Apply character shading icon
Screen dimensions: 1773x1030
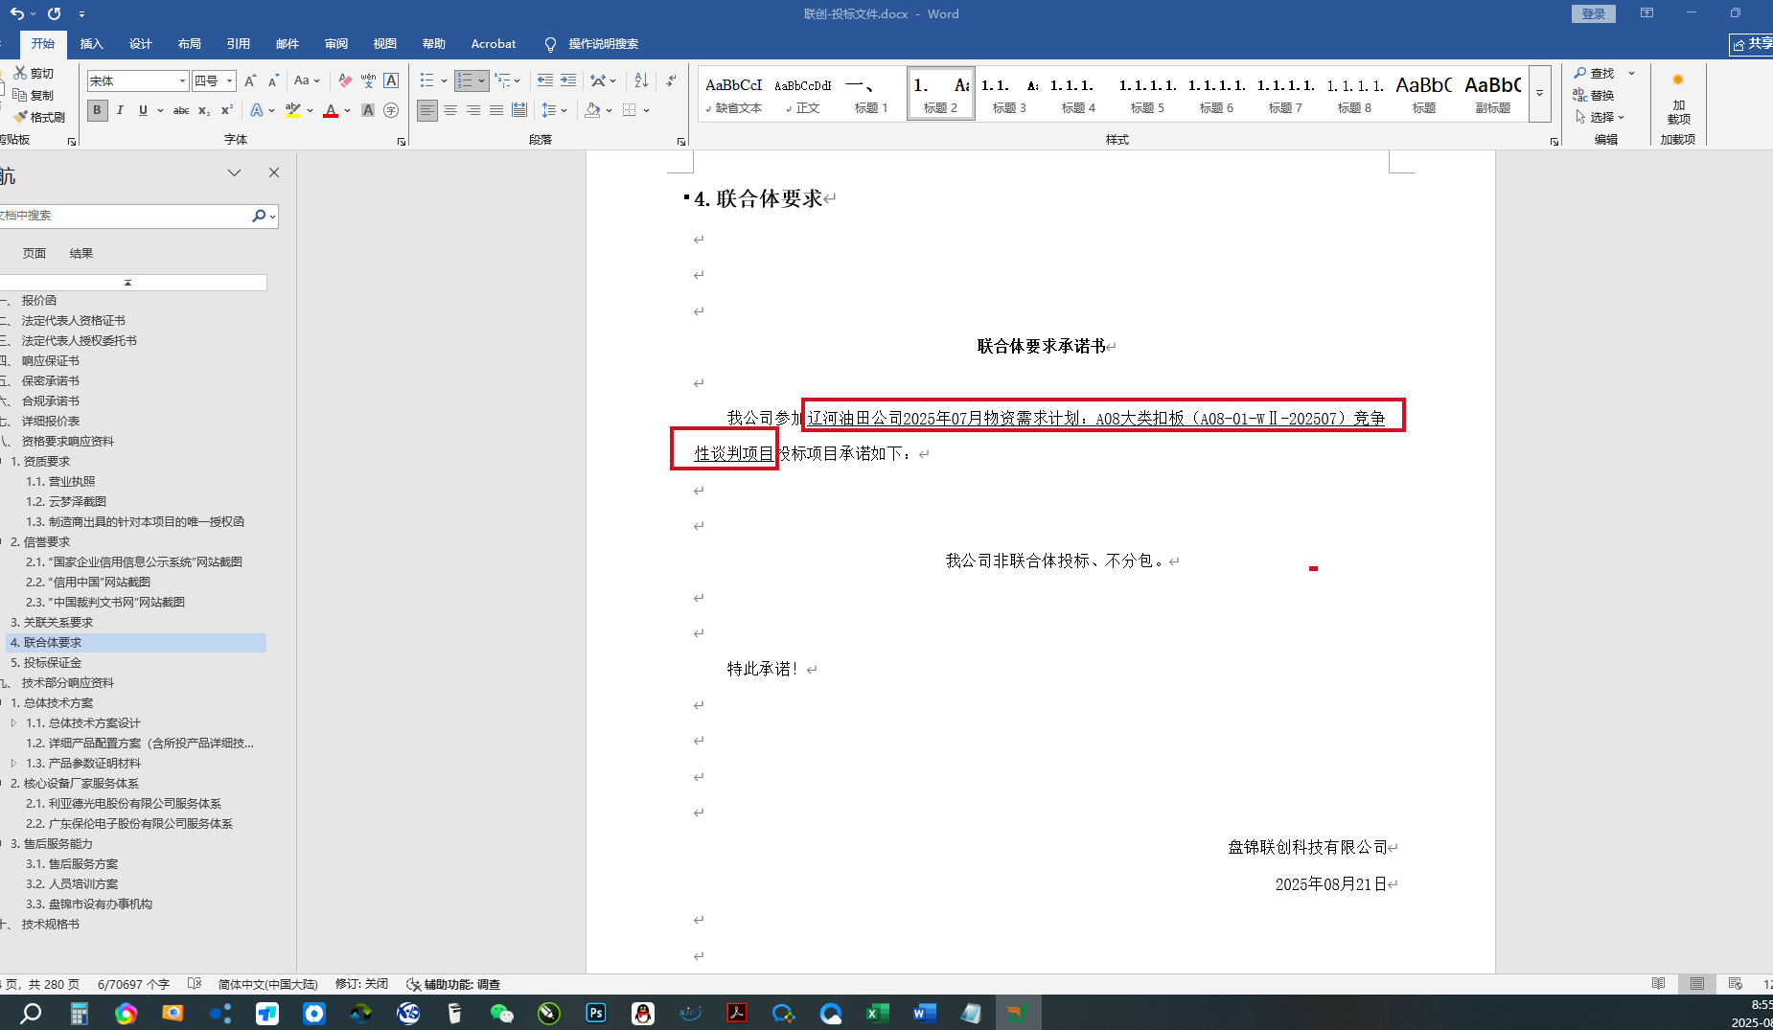point(368,110)
